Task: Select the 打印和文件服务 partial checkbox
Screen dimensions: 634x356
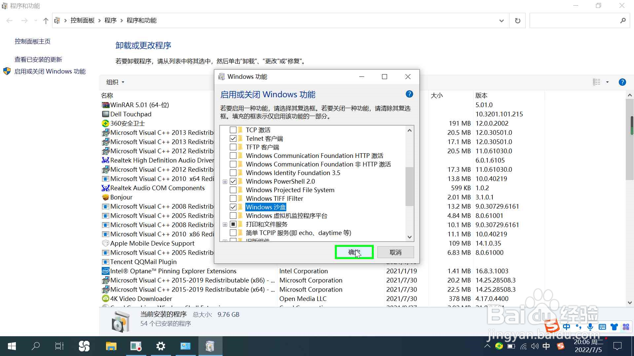Action: (x=233, y=224)
